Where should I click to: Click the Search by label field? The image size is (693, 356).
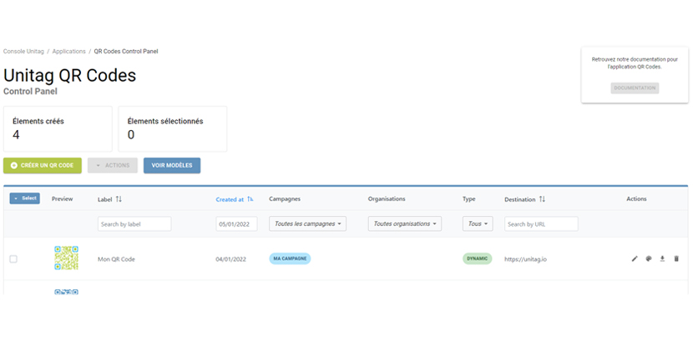point(134,224)
